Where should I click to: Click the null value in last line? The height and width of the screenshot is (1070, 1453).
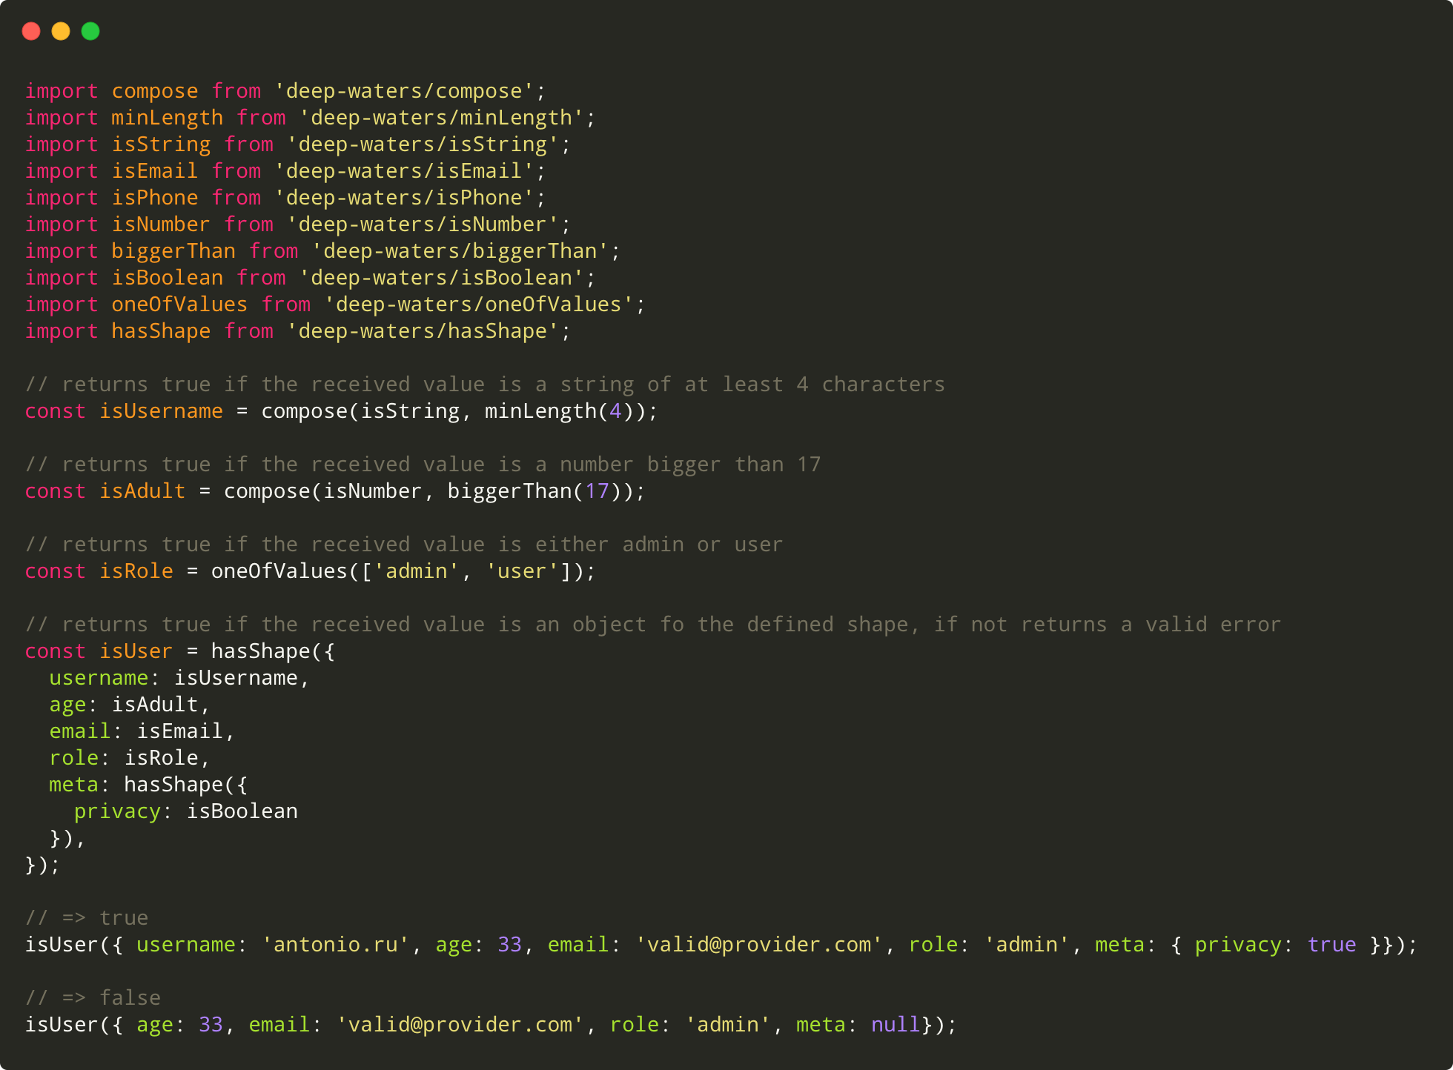896,1025
